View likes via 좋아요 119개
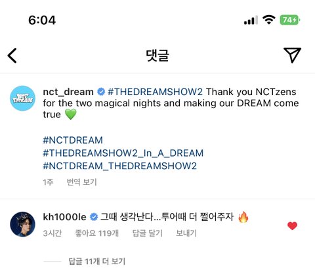Image resolution: width=315 pixels, height=274 pixels. coord(97,233)
